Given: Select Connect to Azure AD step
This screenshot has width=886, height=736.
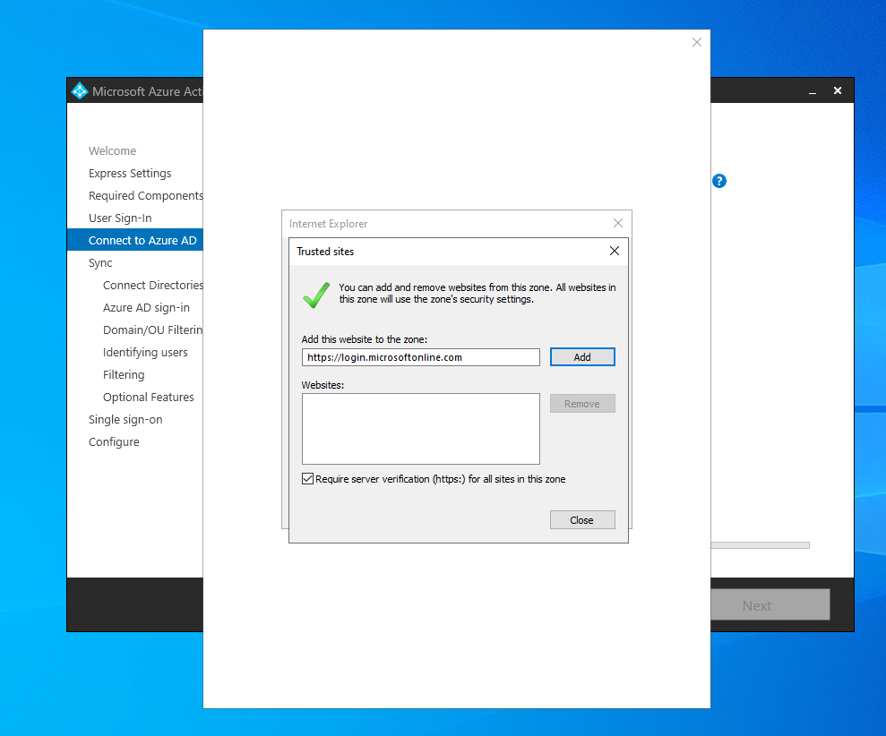Looking at the screenshot, I should click(135, 240).
